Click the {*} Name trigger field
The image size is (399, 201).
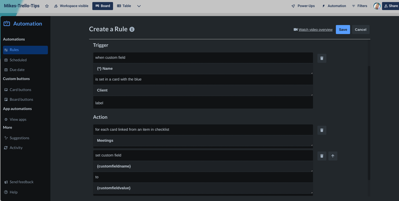pyautogui.click(x=203, y=68)
